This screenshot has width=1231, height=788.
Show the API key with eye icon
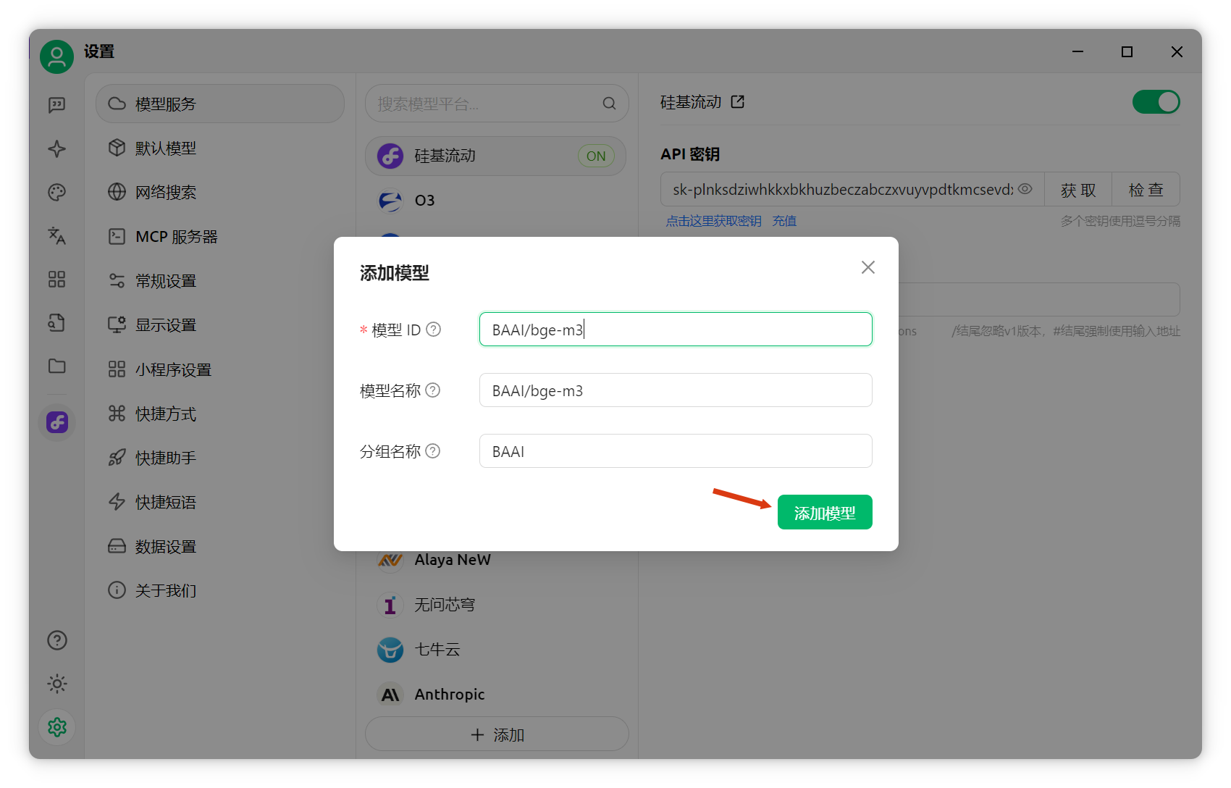pos(1025,189)
